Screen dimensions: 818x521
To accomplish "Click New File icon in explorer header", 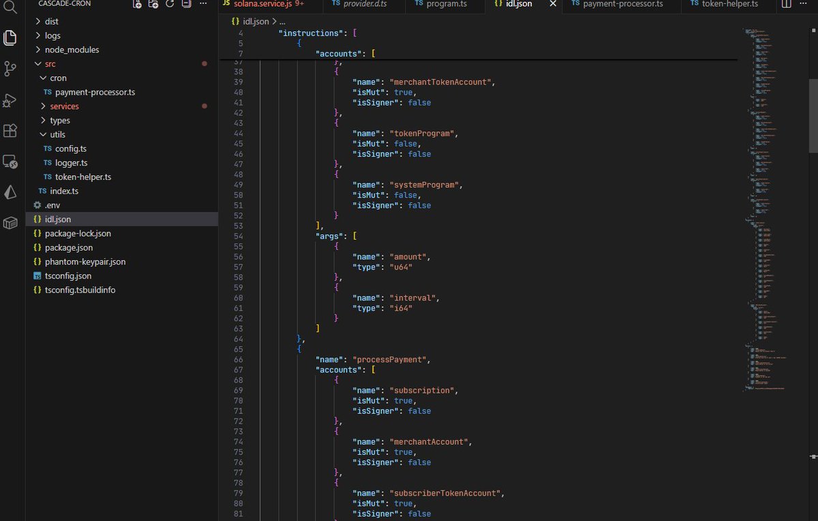I will [137, 4].
